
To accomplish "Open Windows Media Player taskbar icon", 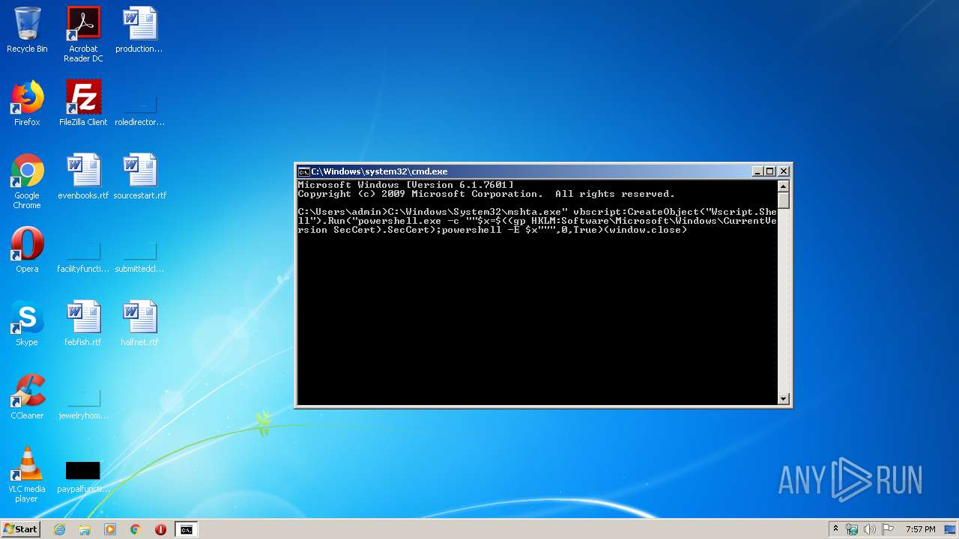I will coord(110,529).
